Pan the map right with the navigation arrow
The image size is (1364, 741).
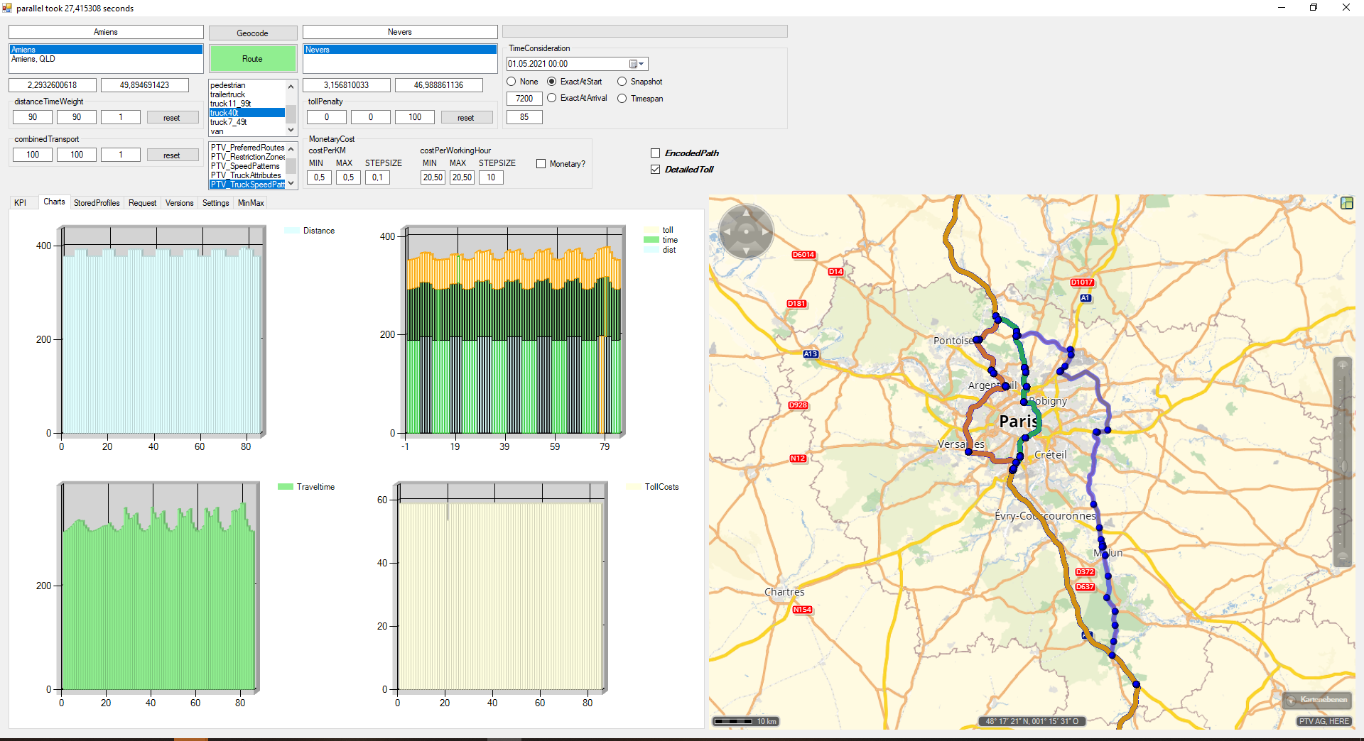pyautogui.click(x=765, y=231)
